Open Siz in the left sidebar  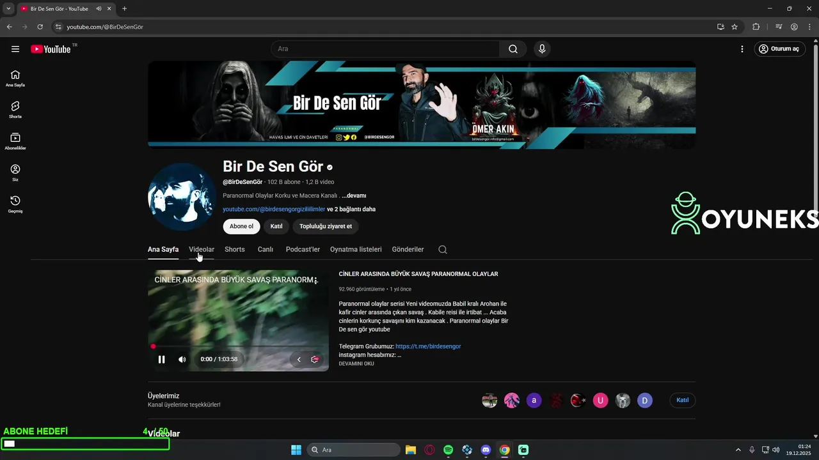[15, 172]
